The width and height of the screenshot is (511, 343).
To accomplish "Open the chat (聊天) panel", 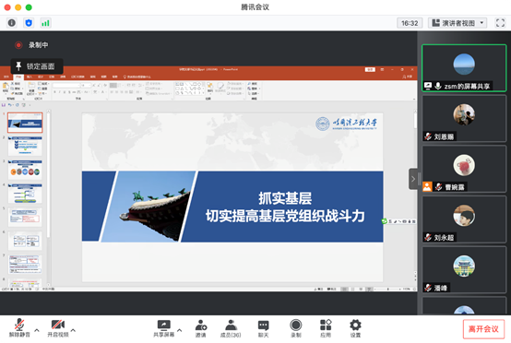I will (263, 328).
